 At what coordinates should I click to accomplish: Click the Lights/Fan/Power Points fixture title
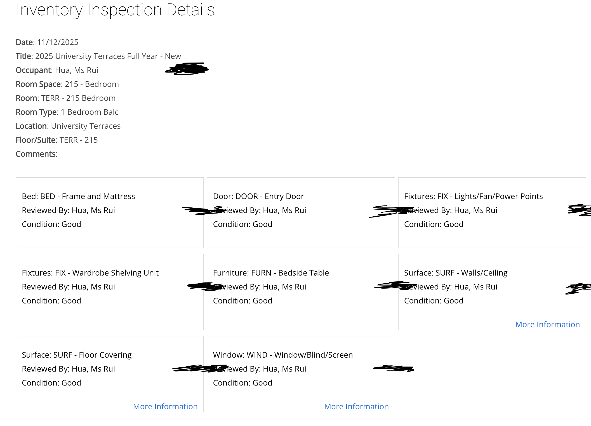click(473, 196)
